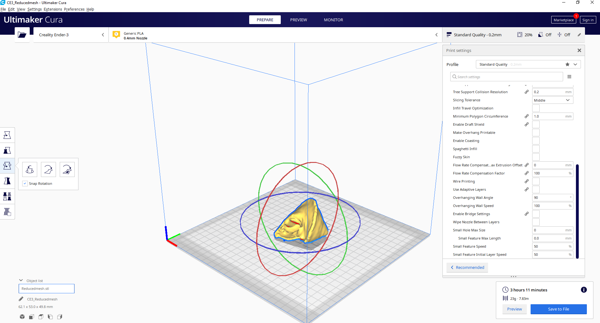Select the Move tool in left toolbar
The height and width of the screenshot is (323, 600).
coord(7,135)
